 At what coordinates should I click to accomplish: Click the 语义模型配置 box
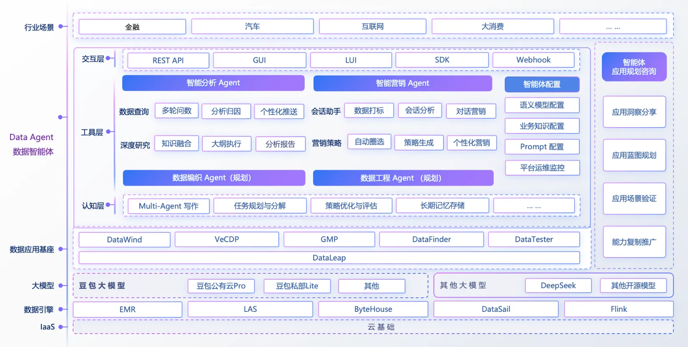point(542,105)
